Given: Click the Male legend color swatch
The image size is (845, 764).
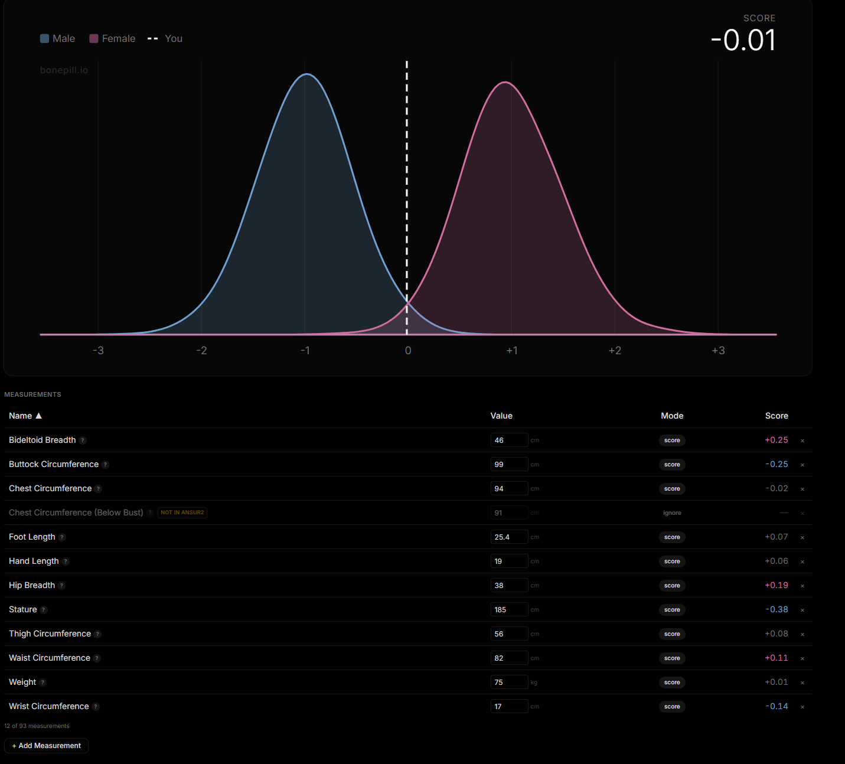Looking at the screenshot, I should (44, 38).
